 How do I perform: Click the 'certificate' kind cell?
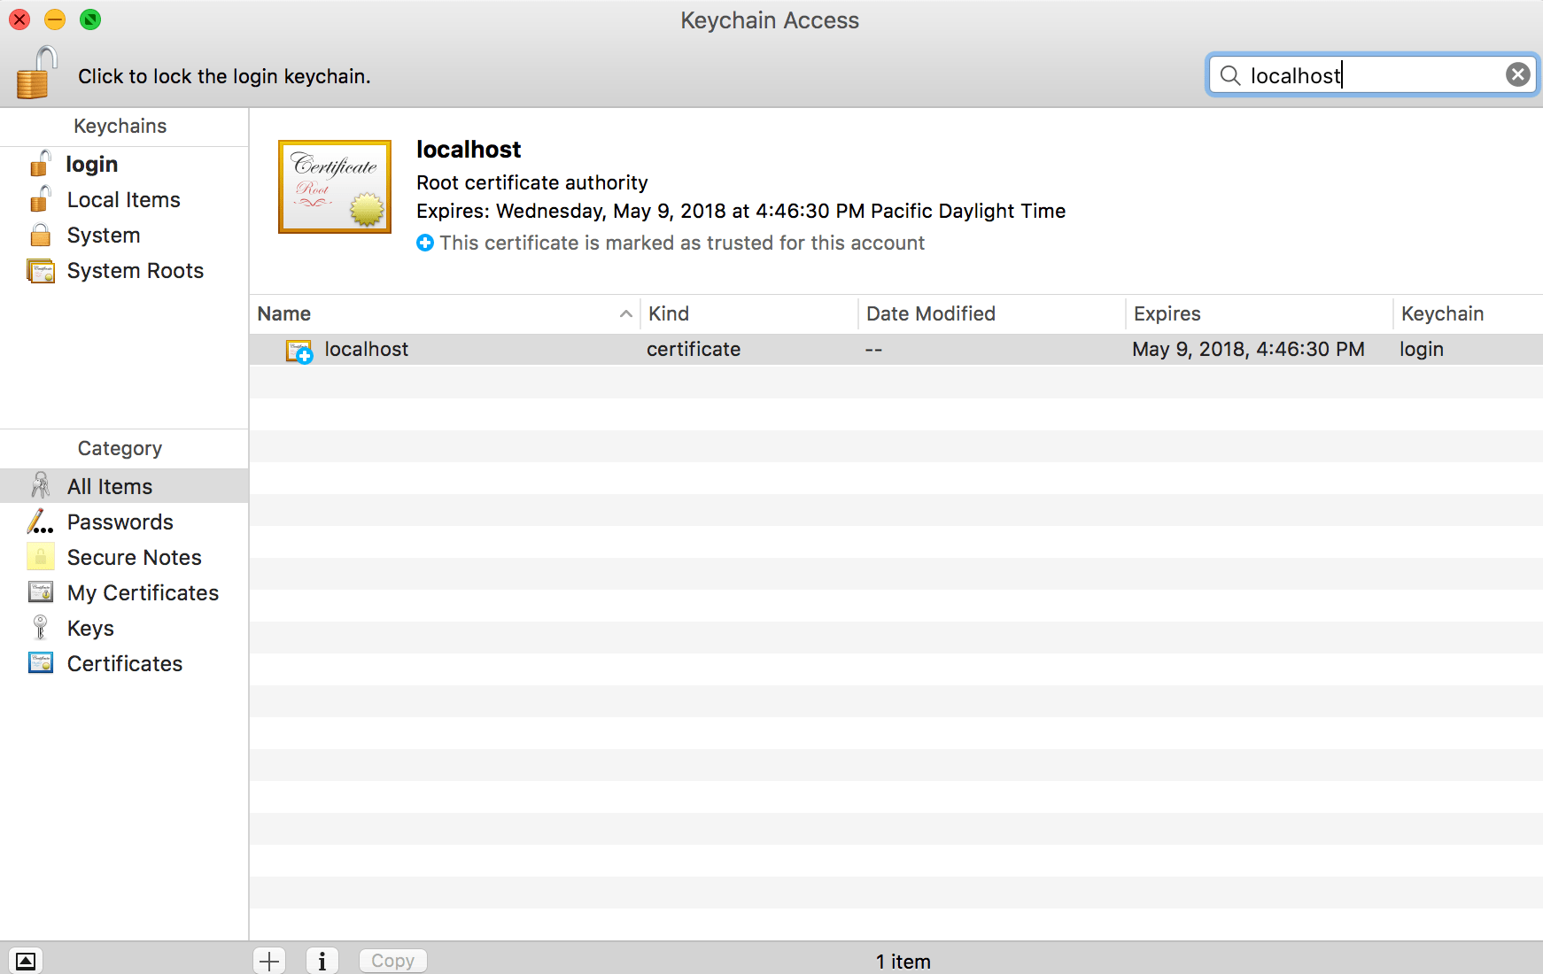point(694,349)
